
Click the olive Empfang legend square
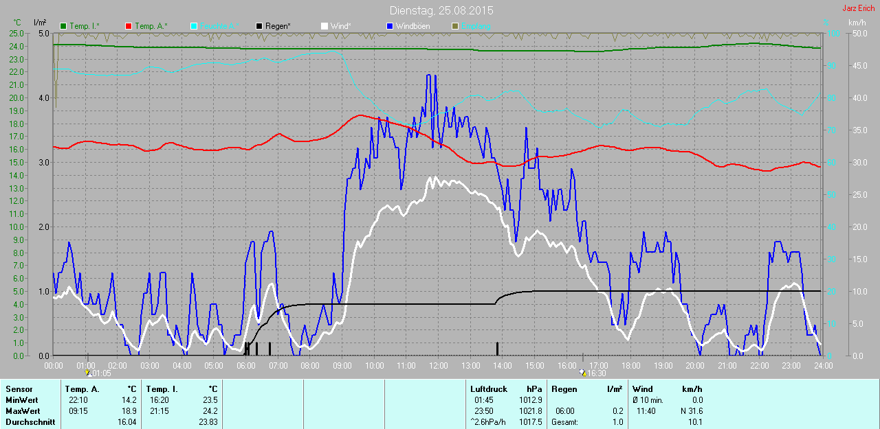tap(454, 26)
